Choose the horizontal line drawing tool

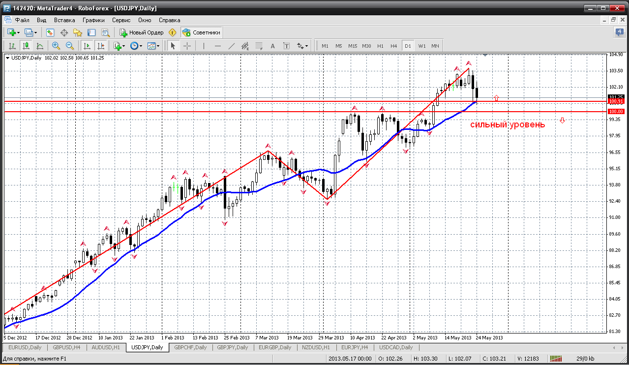click(218, 46)
